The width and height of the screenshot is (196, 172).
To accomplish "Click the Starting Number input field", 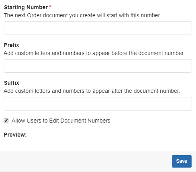I will [98, 28].
